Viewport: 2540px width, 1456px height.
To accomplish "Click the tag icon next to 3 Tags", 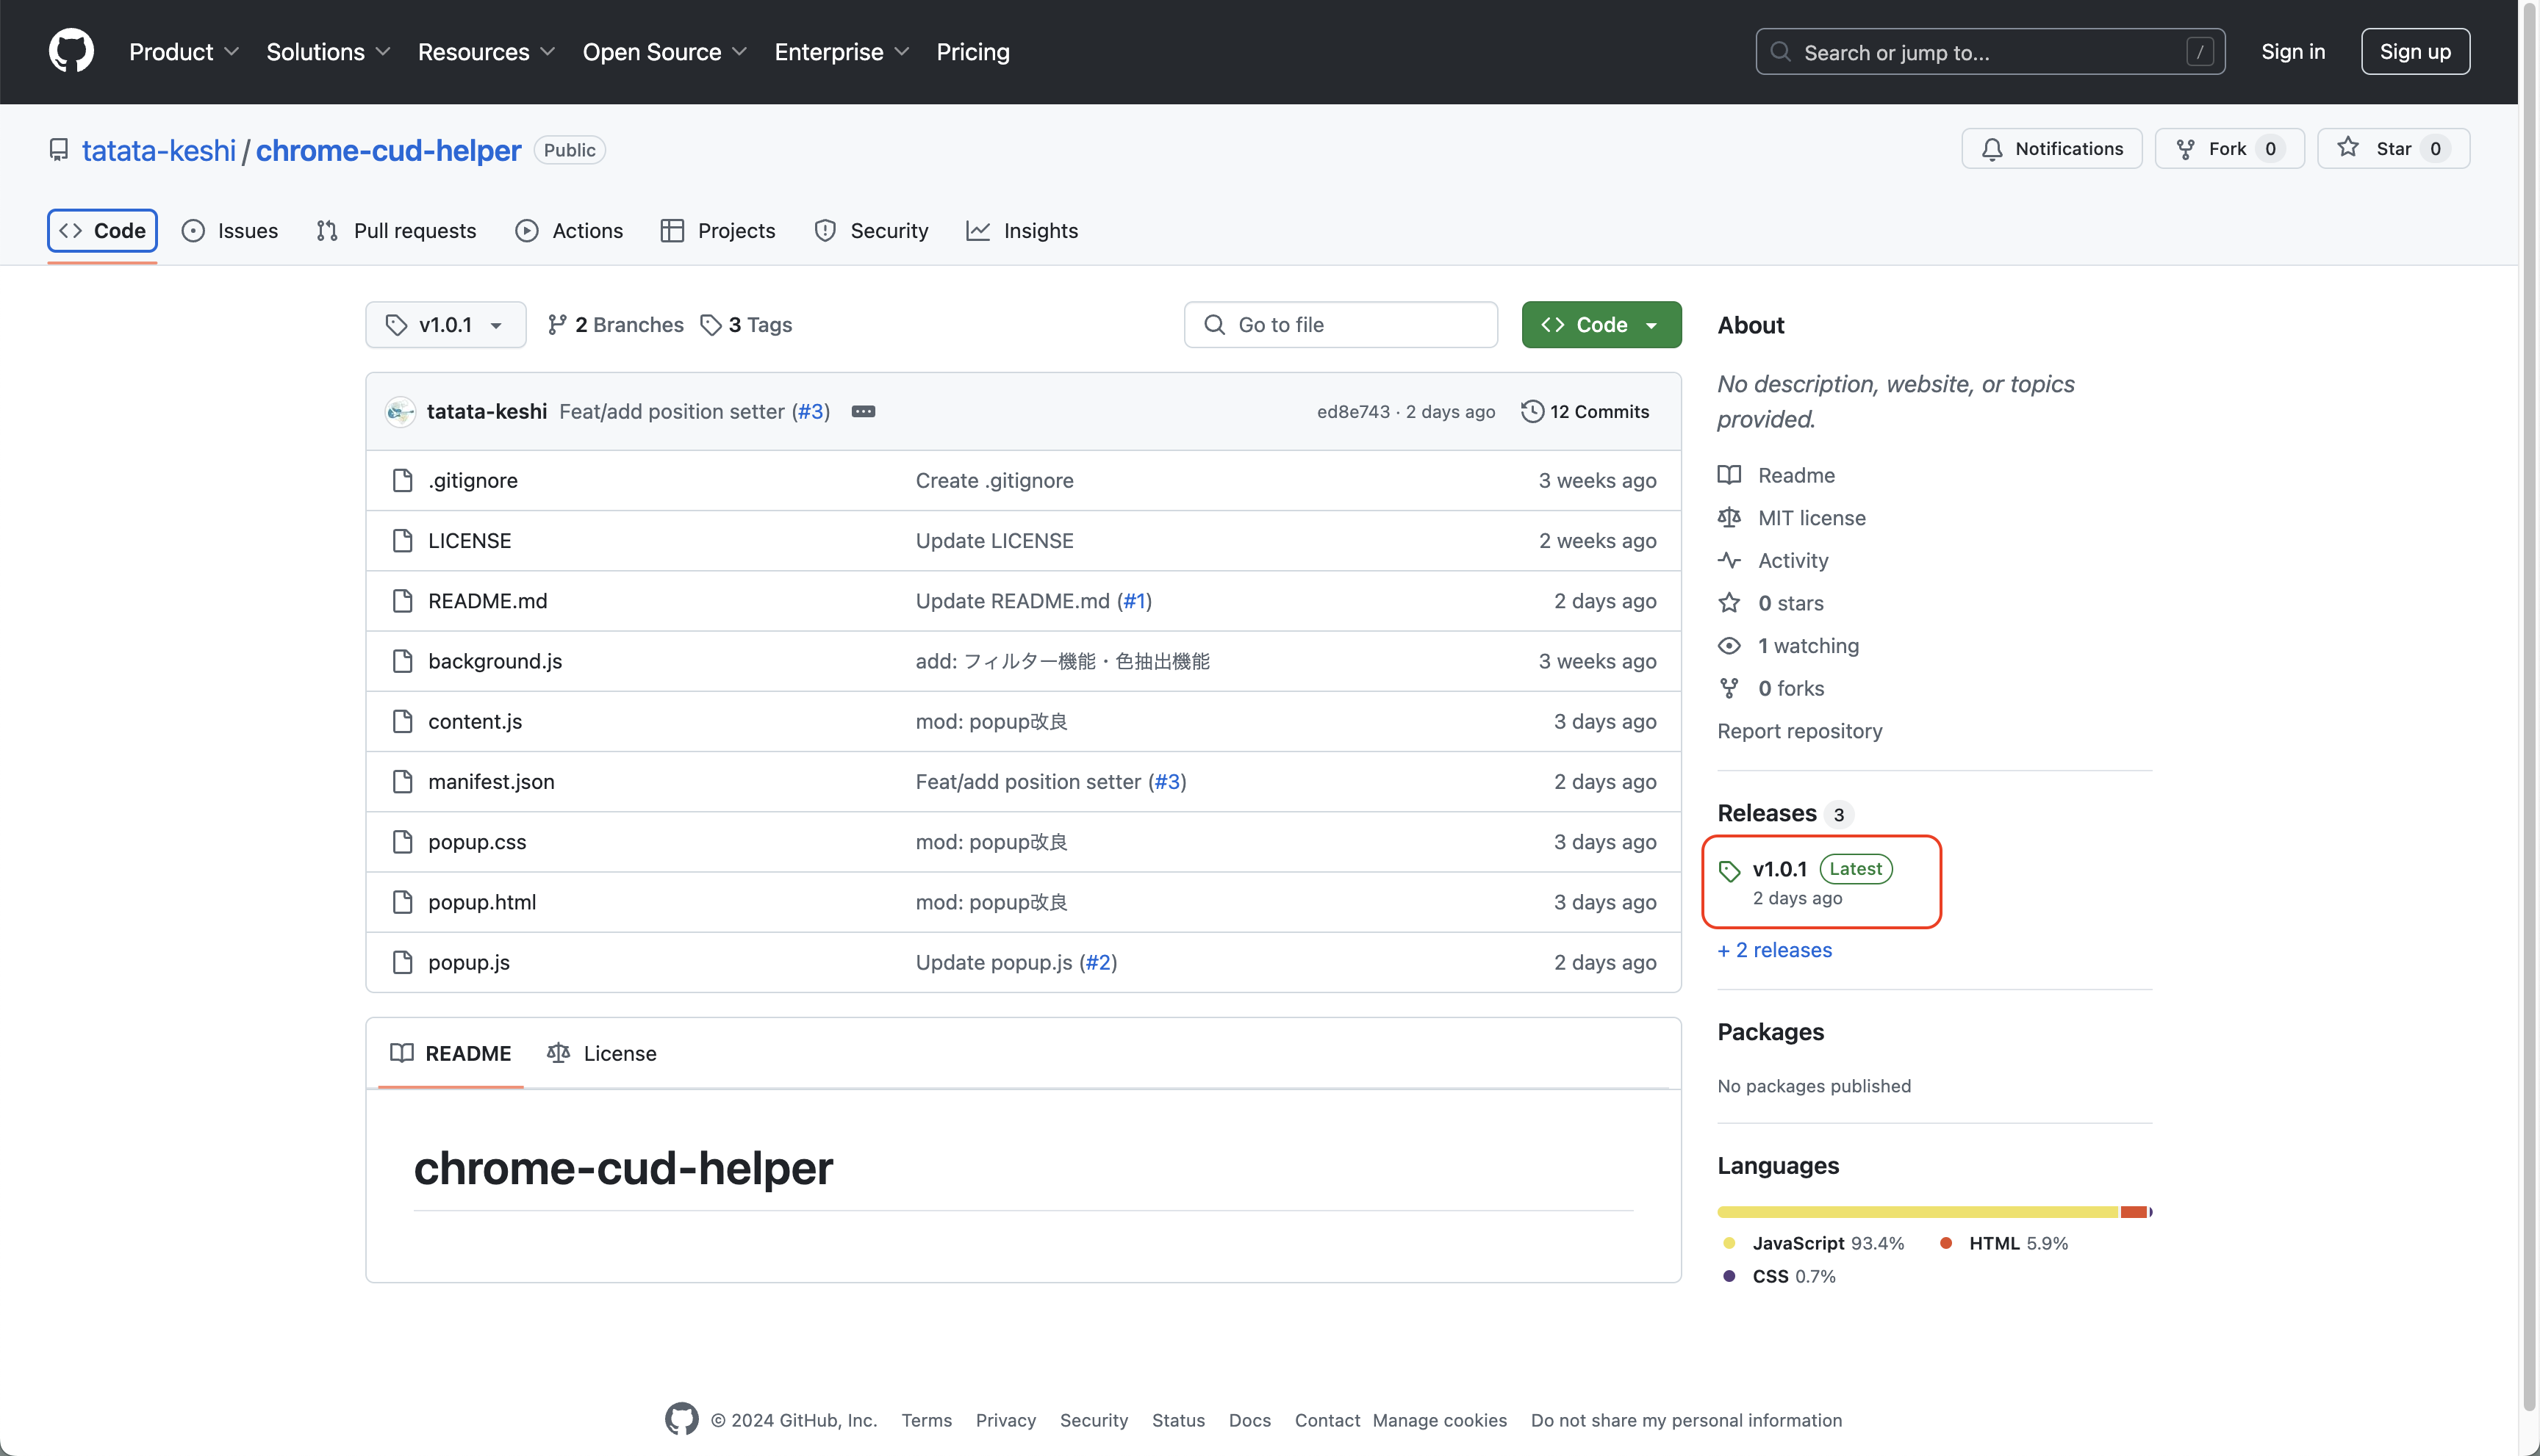I will (x=710, y=325).
